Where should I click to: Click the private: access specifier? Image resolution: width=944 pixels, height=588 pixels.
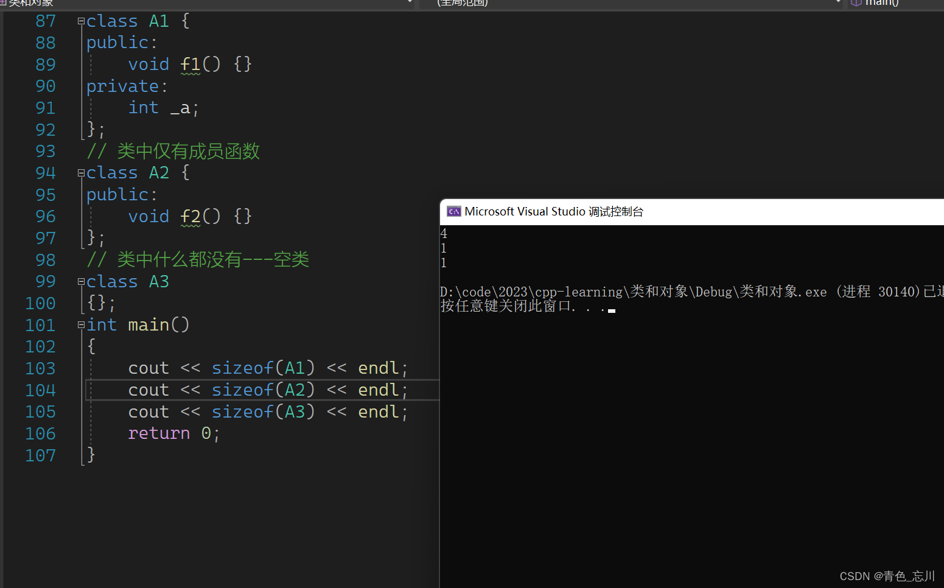(x=127, y=86)
